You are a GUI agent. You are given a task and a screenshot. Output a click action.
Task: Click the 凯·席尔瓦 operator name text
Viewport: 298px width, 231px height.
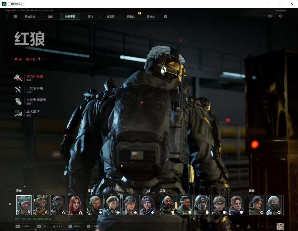(27, 59)
